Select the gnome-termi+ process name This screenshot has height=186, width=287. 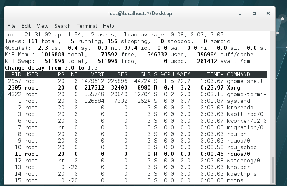tap(247, 94)
